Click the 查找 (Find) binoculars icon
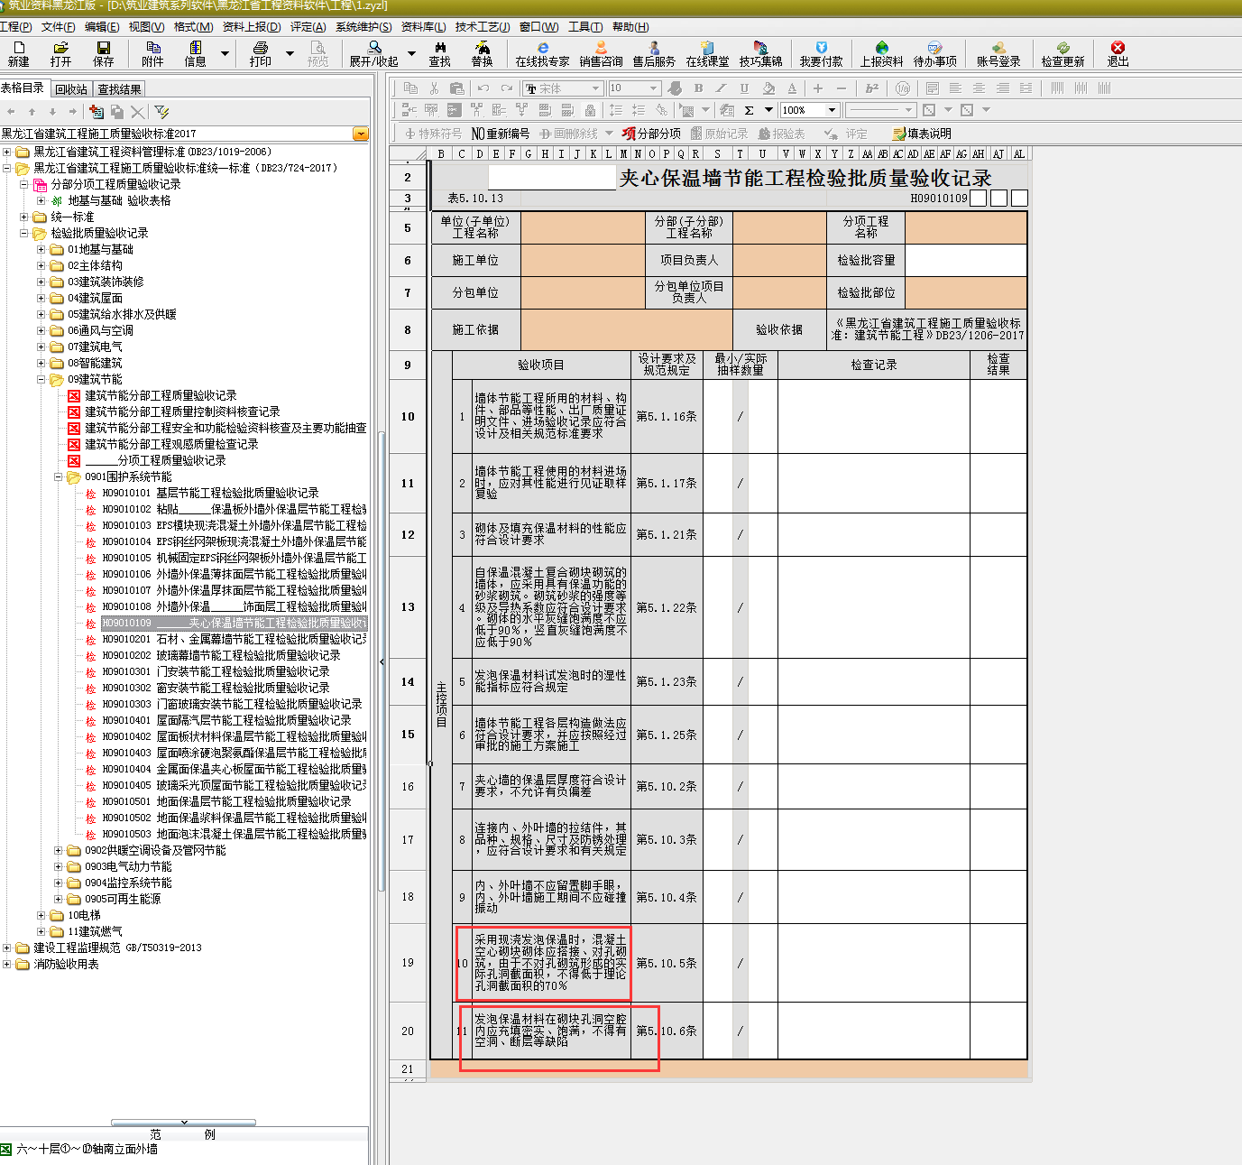 click(x=440, y=54)
